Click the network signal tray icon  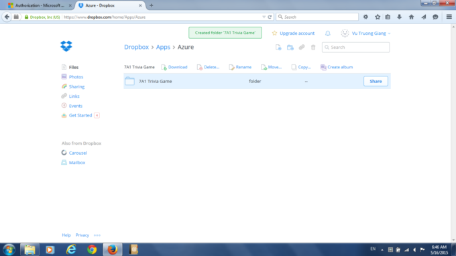coord(406,249)
